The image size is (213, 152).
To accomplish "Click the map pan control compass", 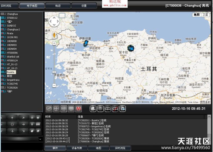I will 54,21.
